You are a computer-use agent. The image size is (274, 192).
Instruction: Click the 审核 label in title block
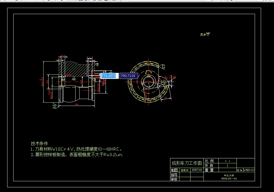[x=174, y=179]
